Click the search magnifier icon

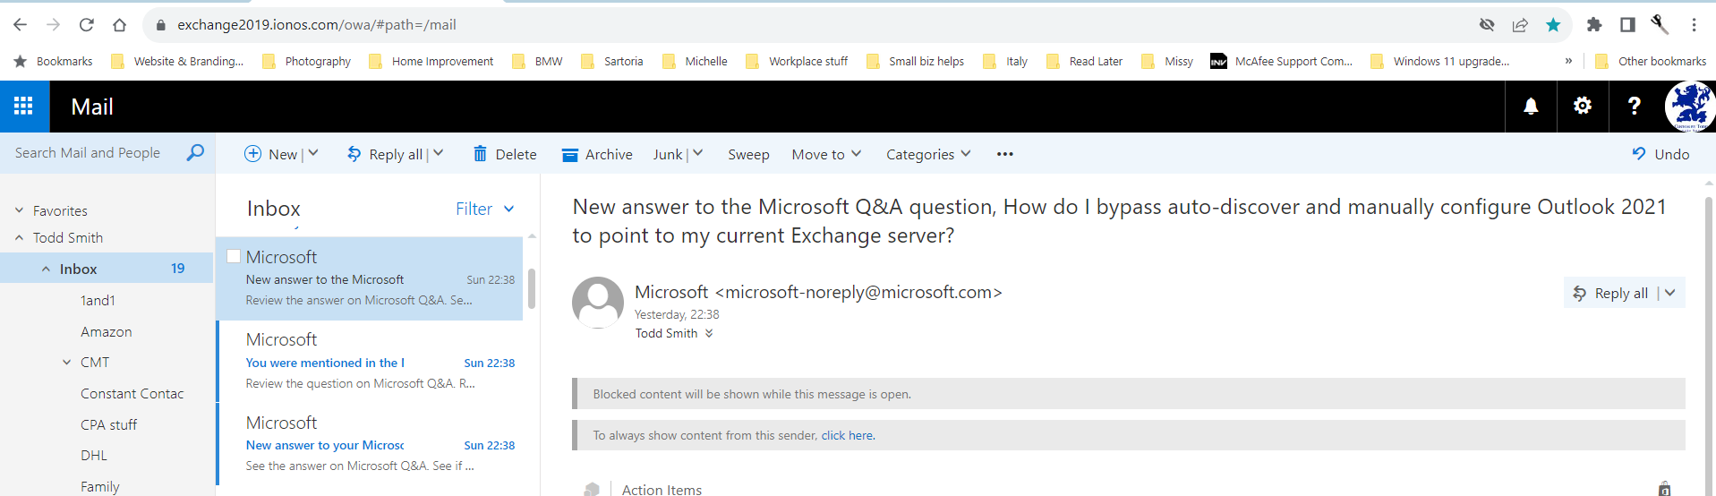coord(195,152)
